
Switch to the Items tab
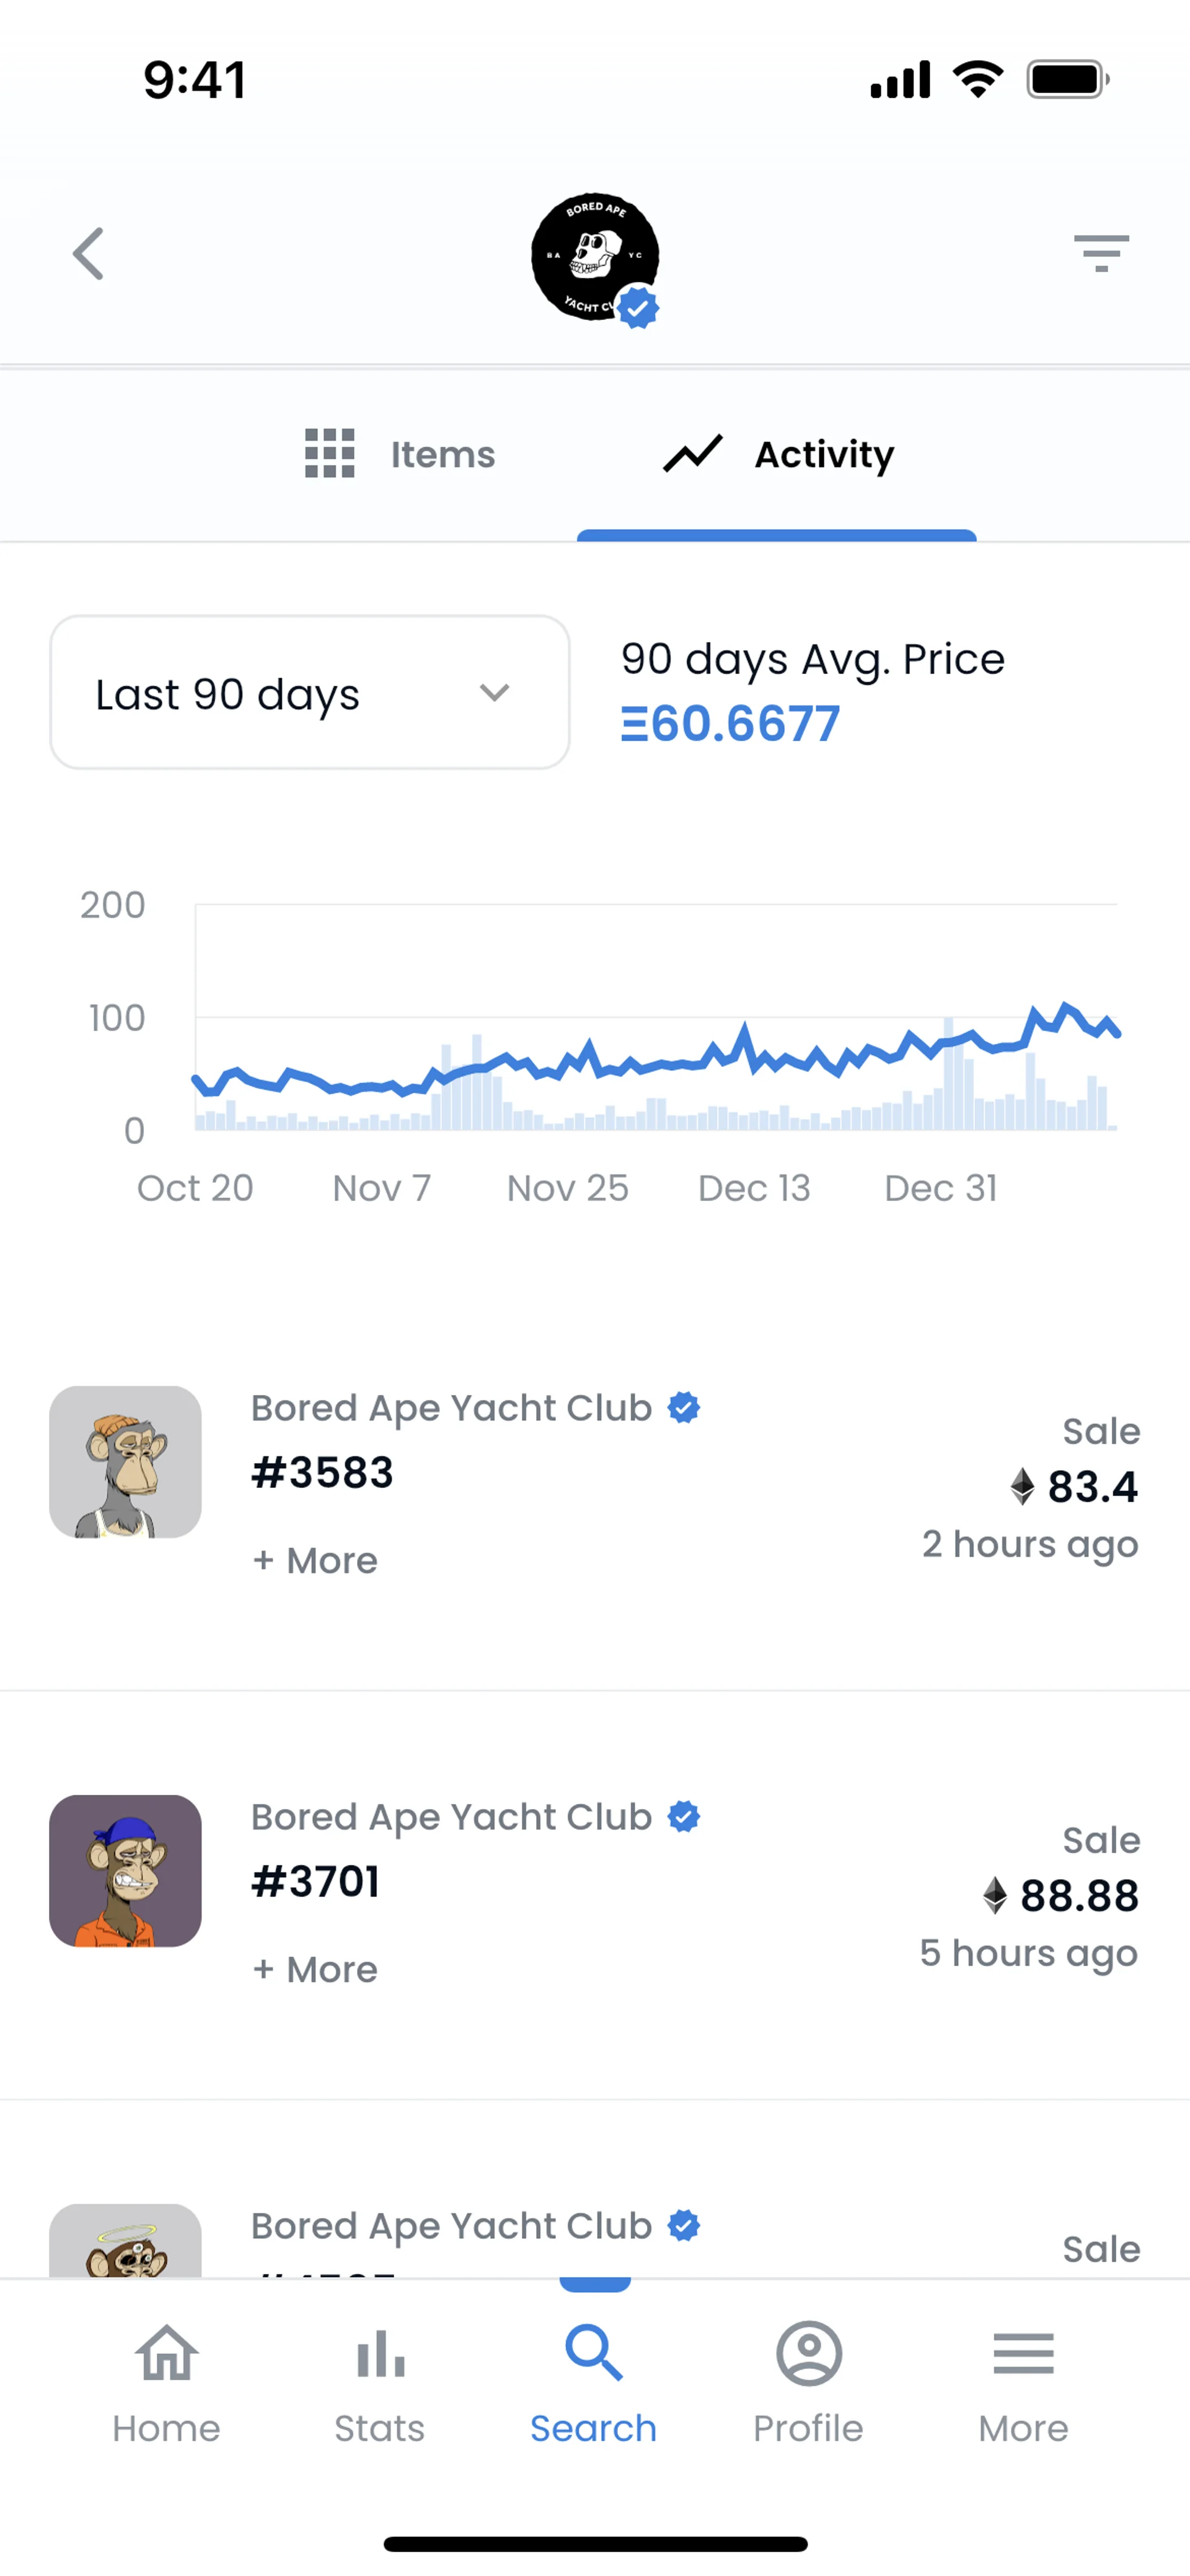click(x=400, y=455)
